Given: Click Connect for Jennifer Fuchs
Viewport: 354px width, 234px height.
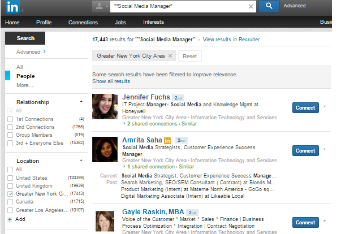Looking at the screenshot, I should pos(305,107).
